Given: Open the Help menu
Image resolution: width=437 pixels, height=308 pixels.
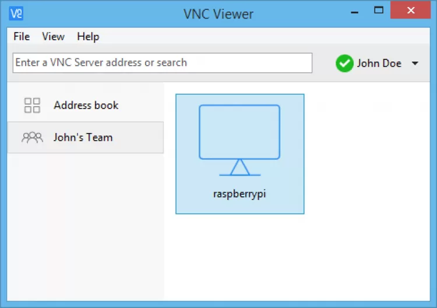Looking at the screenshot, I should coord(88,37).
